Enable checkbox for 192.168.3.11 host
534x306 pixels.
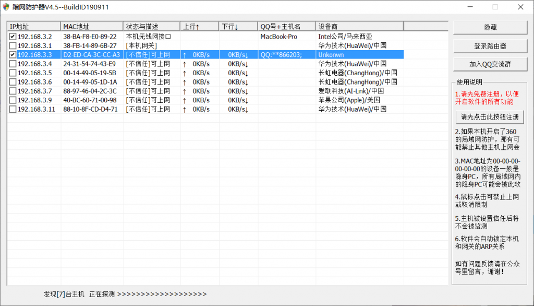[13, 109]
